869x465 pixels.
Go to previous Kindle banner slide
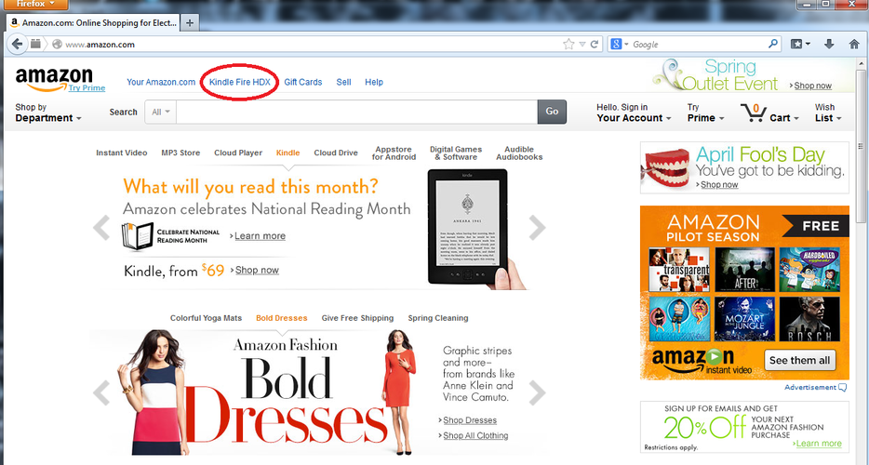click(100, 227)
